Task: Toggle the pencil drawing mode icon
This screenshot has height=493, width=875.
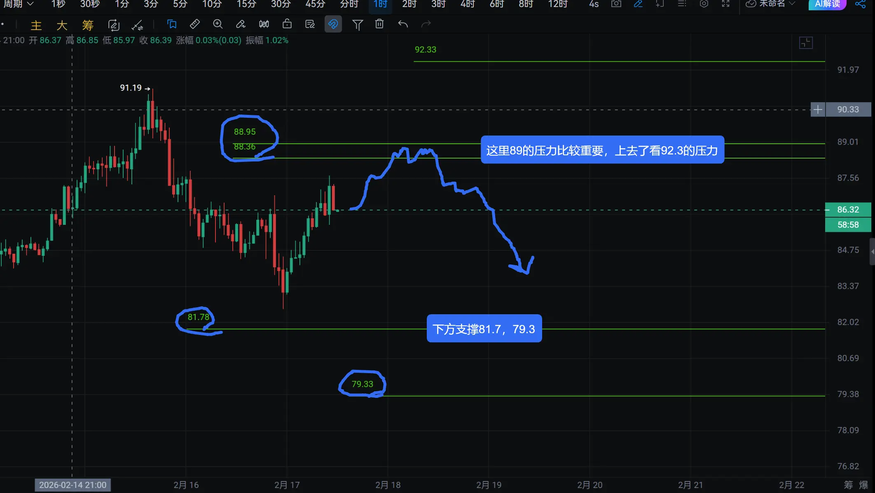Action: click(x=638, y=4)
